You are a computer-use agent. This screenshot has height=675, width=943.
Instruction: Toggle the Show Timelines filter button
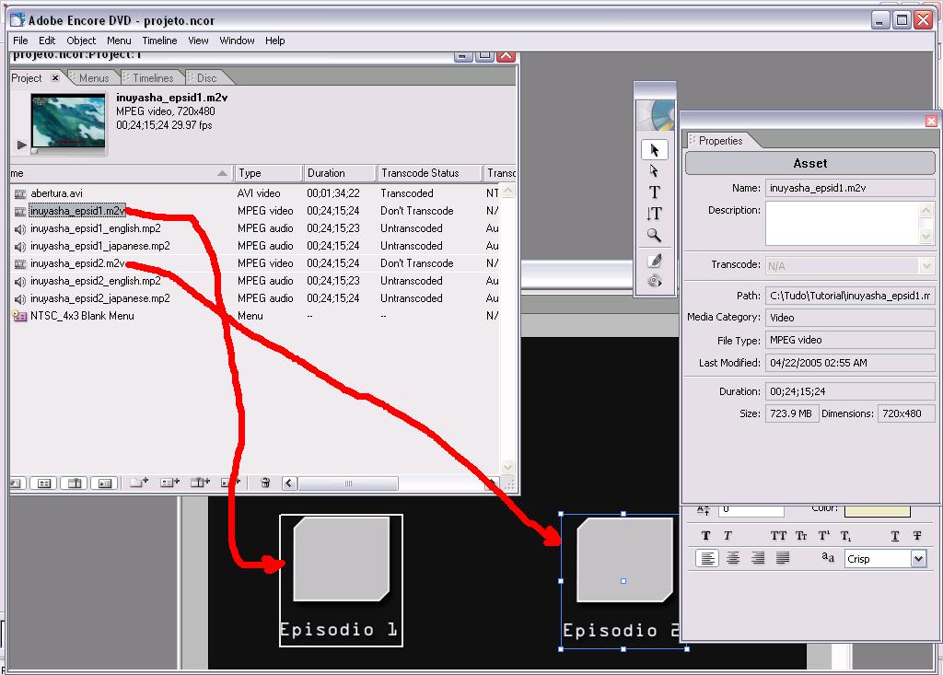74,483
